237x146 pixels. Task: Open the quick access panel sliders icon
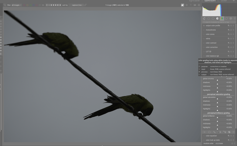[x=204, y=19]
